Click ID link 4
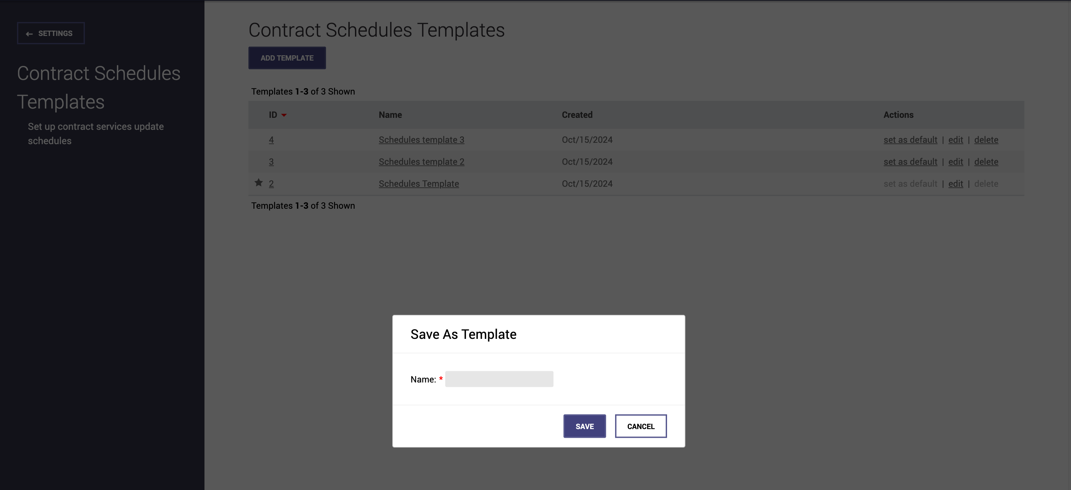 click(271, 140)
